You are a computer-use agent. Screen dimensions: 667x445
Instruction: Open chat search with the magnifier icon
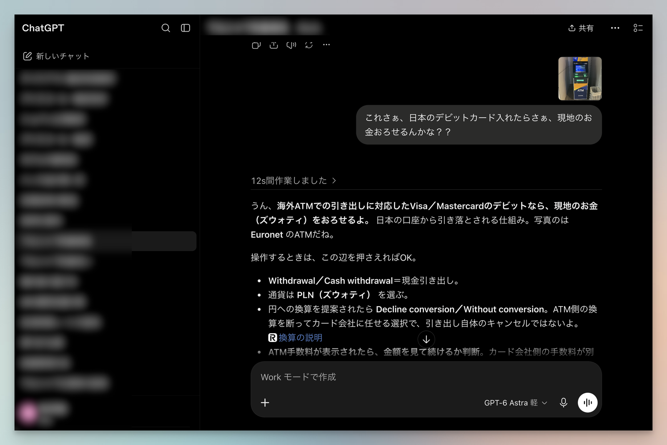[x=165, y=28]
